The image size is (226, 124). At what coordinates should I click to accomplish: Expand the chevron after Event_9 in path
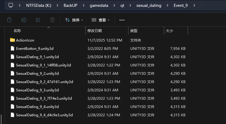(x=194, y=5)
